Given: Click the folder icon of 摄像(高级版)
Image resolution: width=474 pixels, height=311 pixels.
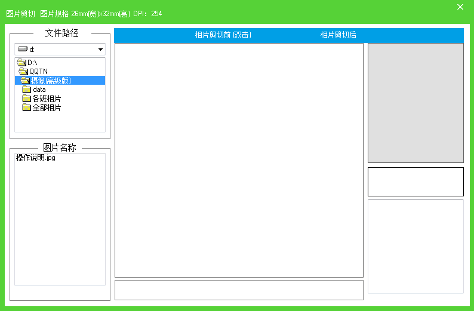Looking at the screenshot, I should coord(25,81).
